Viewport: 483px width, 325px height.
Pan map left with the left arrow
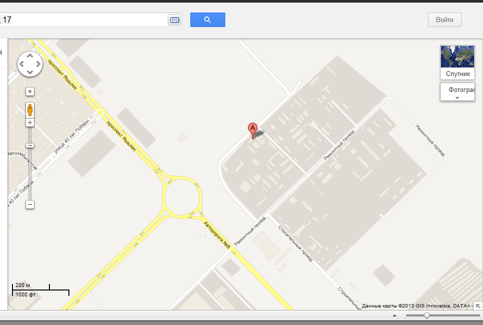(x=22, y=64)
